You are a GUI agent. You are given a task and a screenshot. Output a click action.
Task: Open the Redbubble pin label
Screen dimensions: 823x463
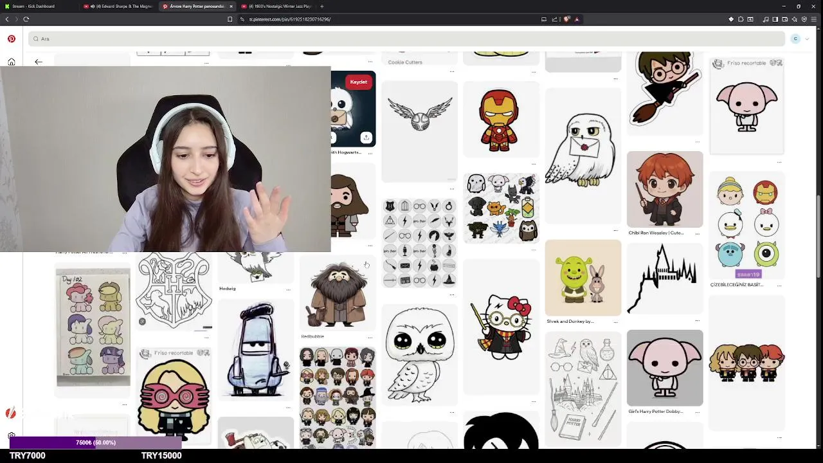pyautogui.click(x=312, y=336)
